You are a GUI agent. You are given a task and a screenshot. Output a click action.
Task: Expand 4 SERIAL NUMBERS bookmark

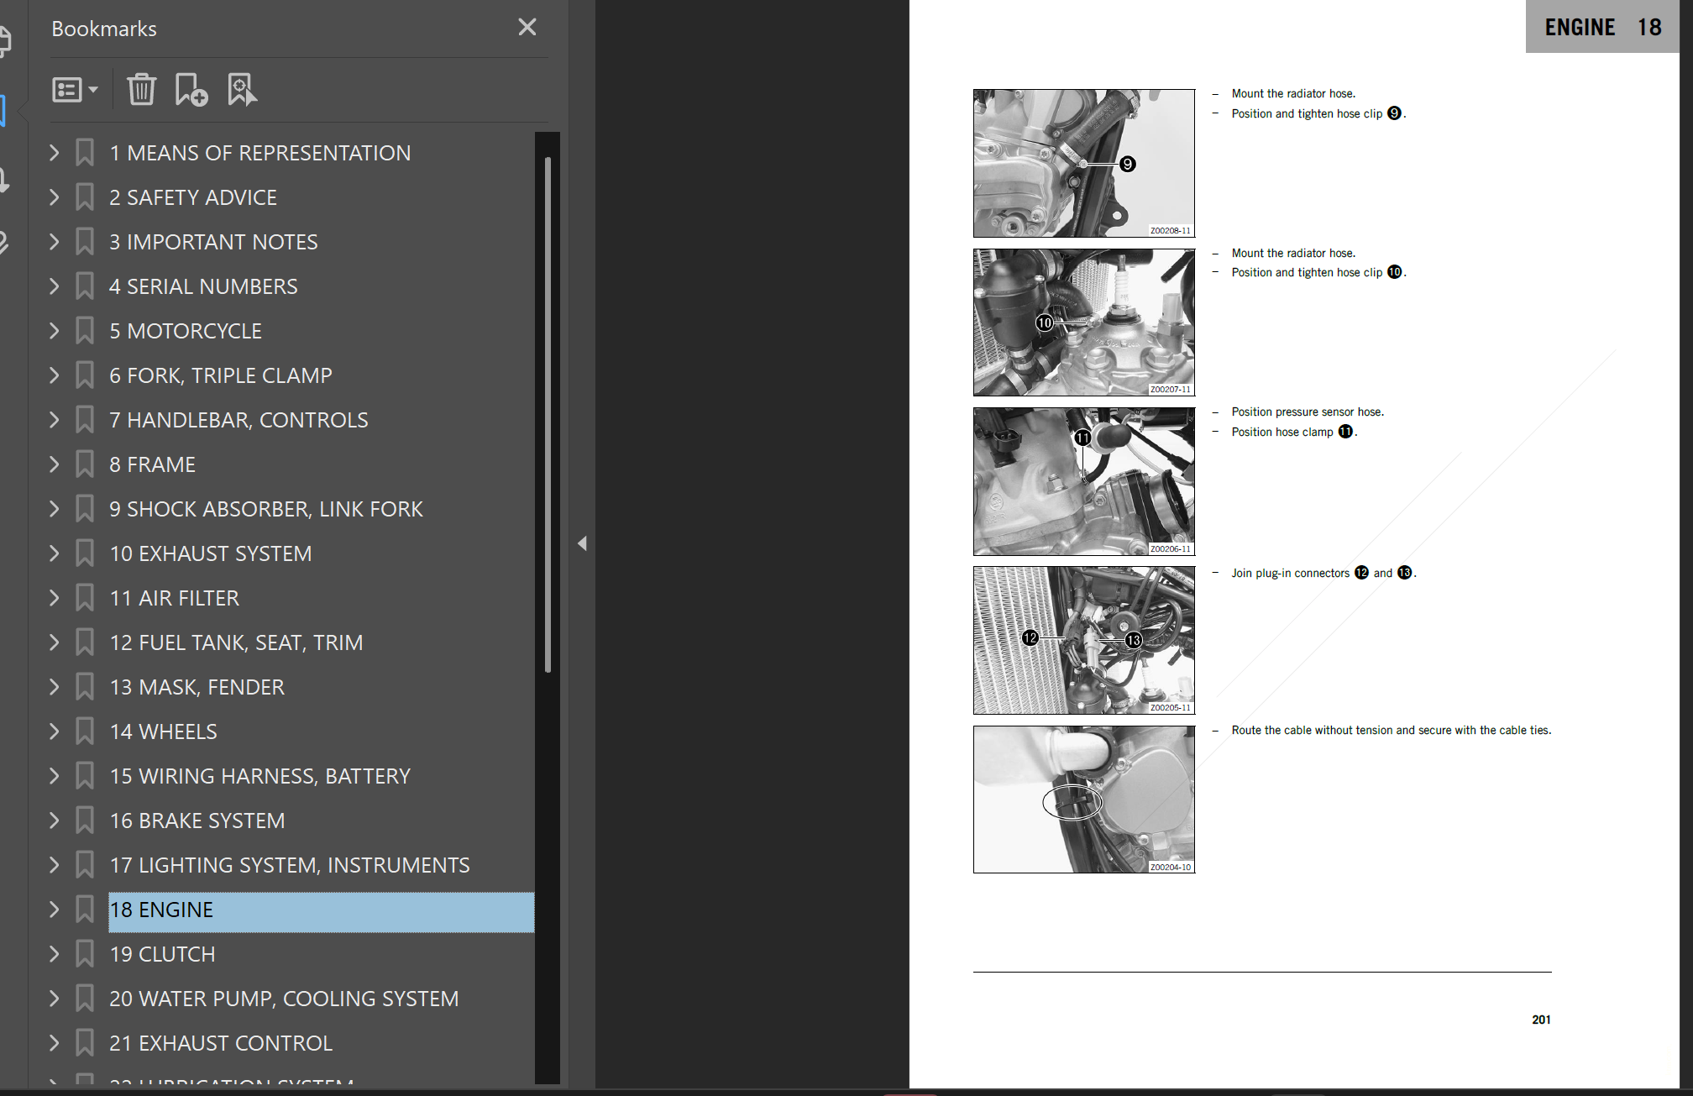pos(55,286)
